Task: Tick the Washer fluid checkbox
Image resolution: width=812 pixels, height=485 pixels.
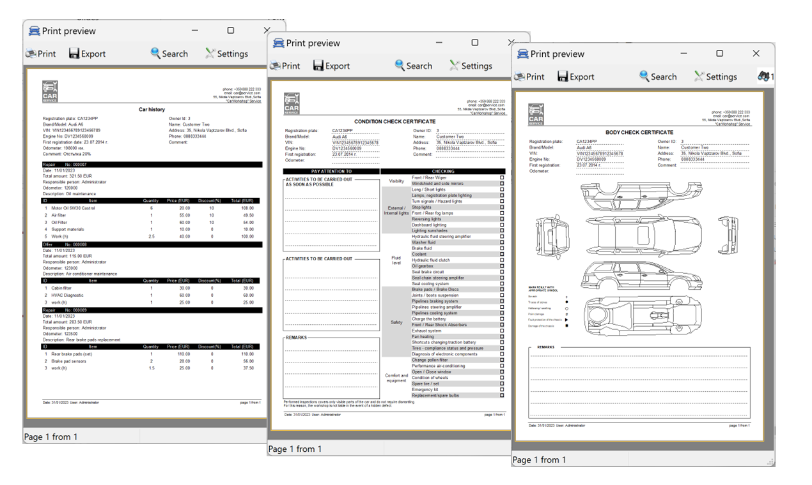Action: pyautogui.click(x=502, y=243)
